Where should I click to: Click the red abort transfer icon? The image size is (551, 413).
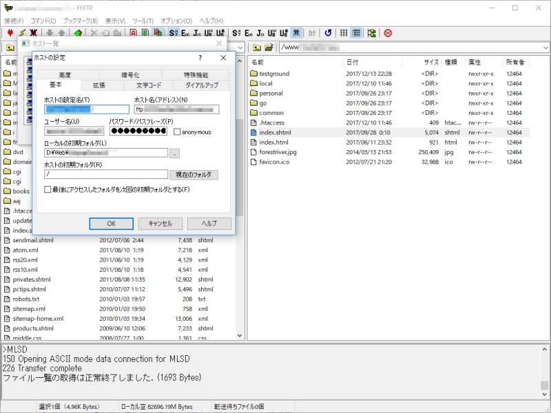tap(388, 31)
